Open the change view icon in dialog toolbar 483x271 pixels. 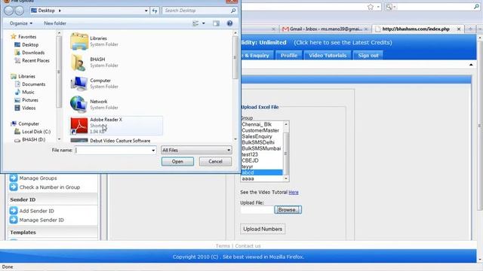click(195, 23)
